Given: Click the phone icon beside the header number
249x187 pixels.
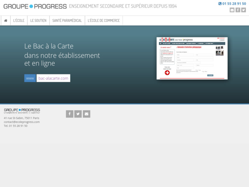Looking at the screenshot, I should pyautogui.click(x=220, y=4).
